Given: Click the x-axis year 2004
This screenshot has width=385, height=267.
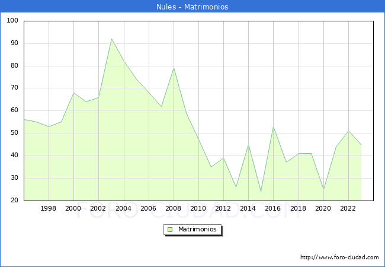Looking at the screenshot, I should 124,208.
